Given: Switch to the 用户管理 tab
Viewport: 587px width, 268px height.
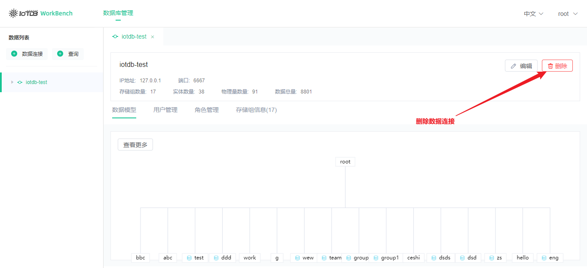Looking at the screenshot, I should pos(165,110).
